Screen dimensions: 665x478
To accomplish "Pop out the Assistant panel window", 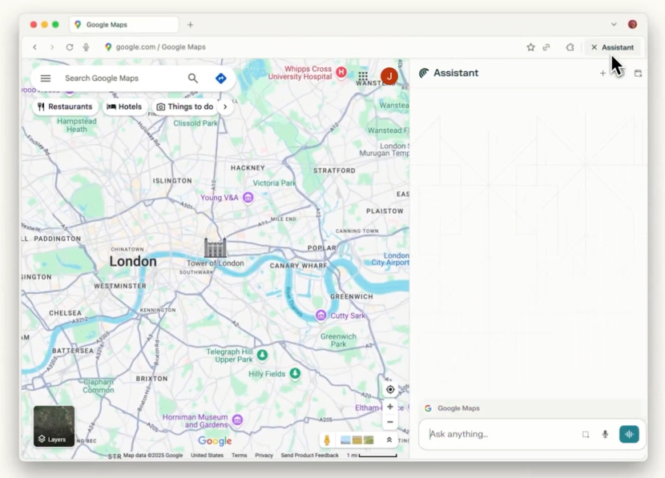I will click(x=638, y=74).
